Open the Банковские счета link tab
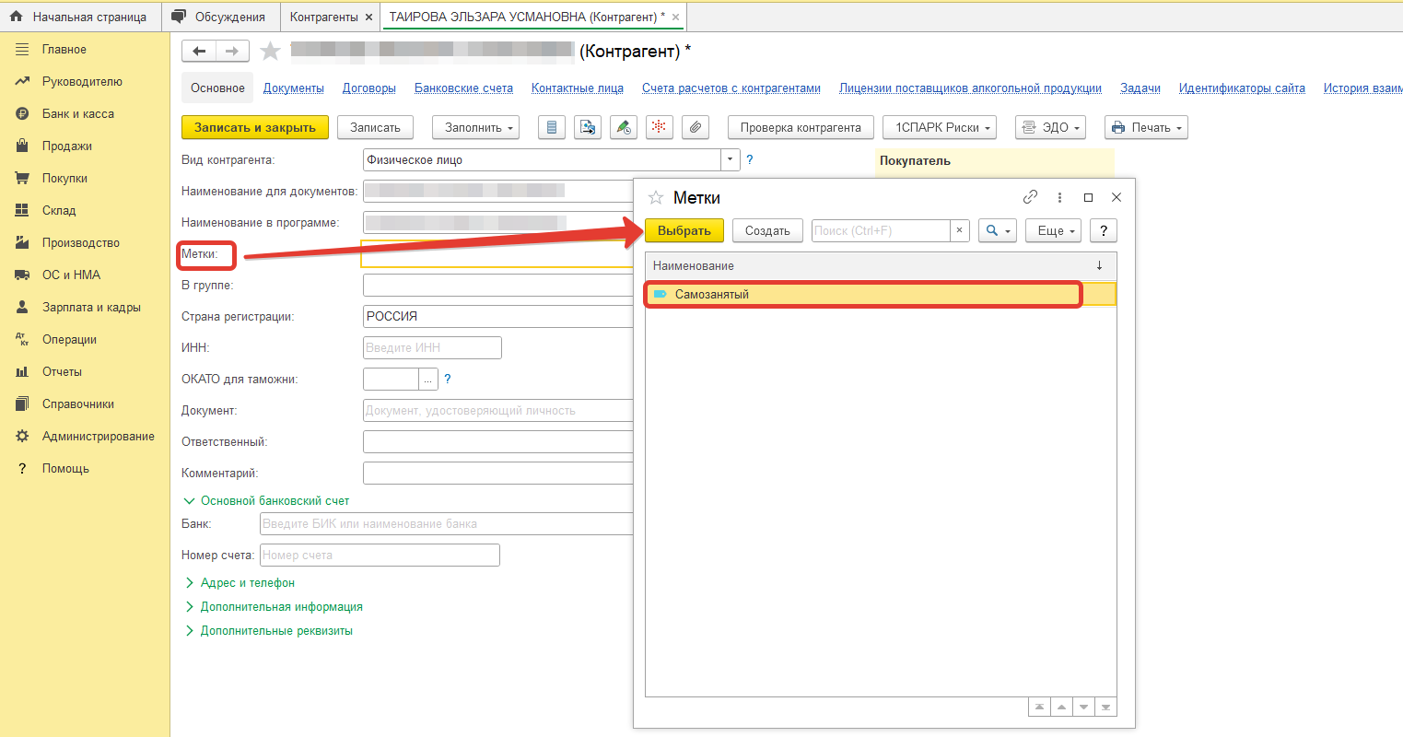Viewport: 1403px width, 737px height. pos(463,88)
